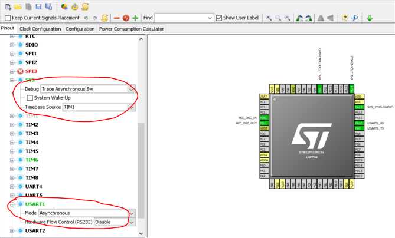Screen dimensions: 395x238
Task: Generate code with the yellow gear icon
Action: click(74, 7)
